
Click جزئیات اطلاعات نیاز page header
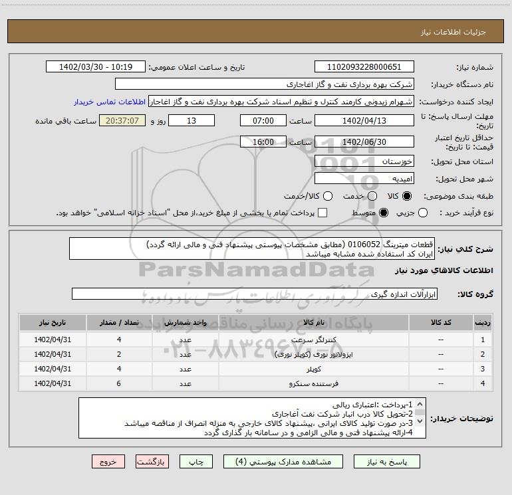(453, 32)
